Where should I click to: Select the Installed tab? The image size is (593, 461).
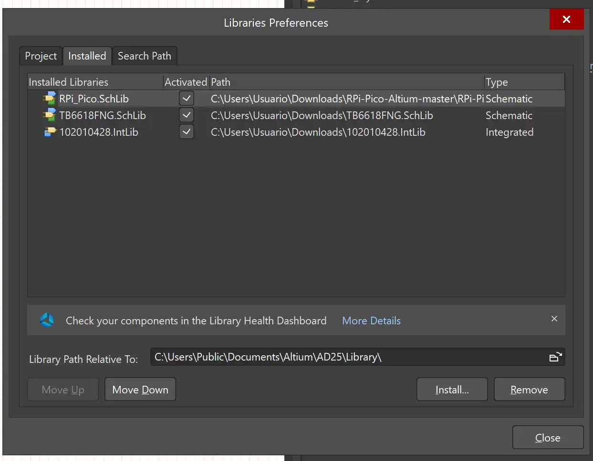pyautogui.click(x=87, y=56)
